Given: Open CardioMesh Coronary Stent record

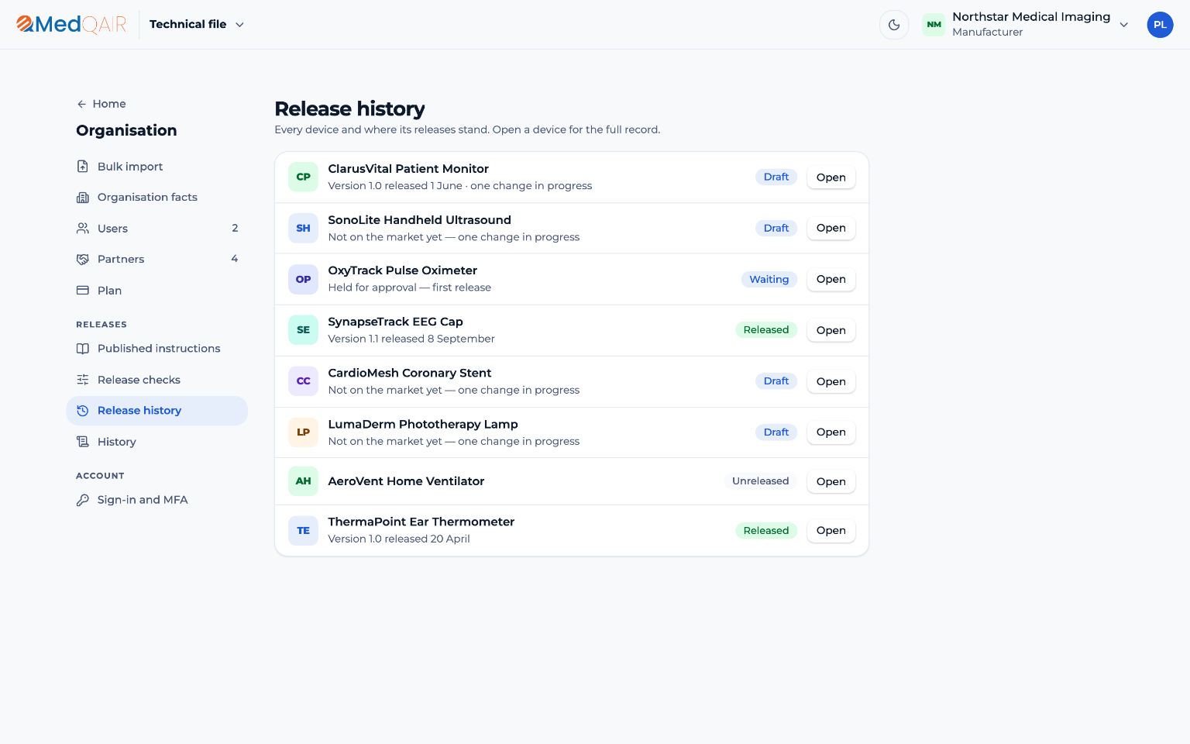Looking at the screenshot, I should pyautogui.click(x=831, y=381).
